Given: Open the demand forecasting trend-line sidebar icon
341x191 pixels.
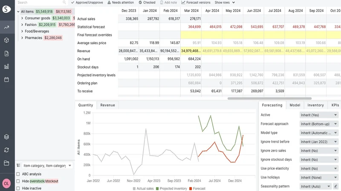Looking at the screenshot, I should 6,27.
